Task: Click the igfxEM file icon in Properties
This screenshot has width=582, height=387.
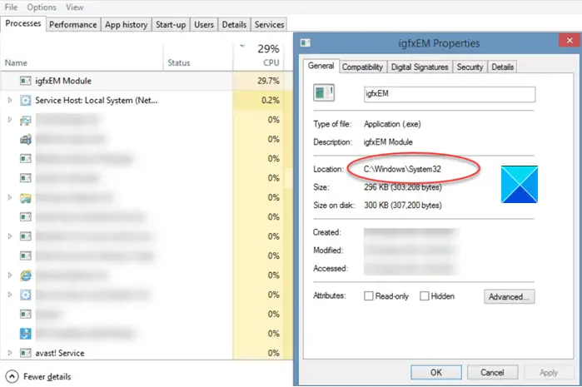Action: click(x=324, y=92)
